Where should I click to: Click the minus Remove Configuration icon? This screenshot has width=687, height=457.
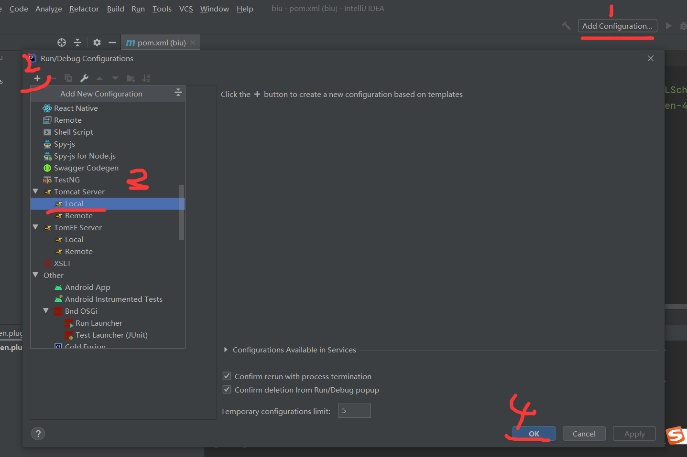(53, 78)
